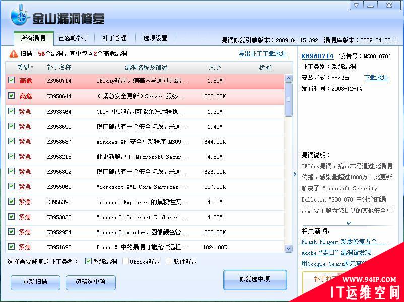Uncheck the KB958215 patch checkbox
This screenshot has height=302, width=404.
pos(12,156)
